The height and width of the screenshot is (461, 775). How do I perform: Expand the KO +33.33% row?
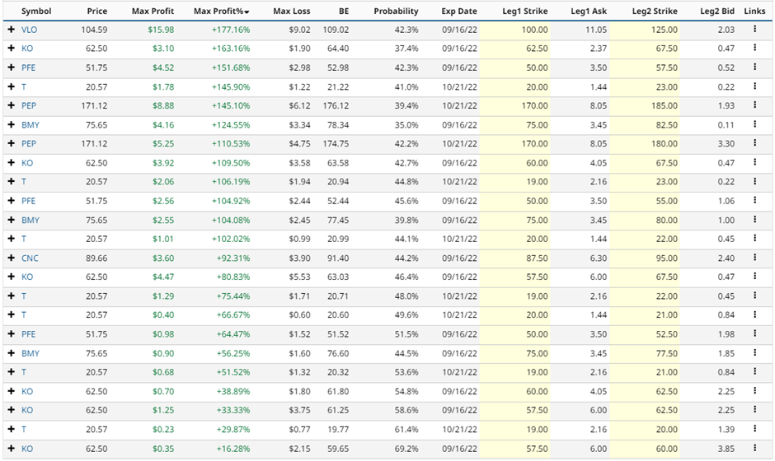tap(12, 410)
